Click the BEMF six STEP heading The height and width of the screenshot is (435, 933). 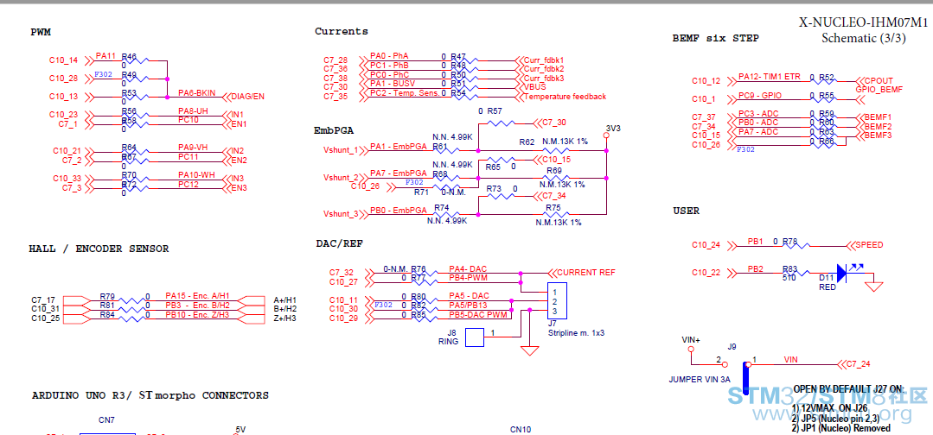pyautogui.click(x=715, y=39)
